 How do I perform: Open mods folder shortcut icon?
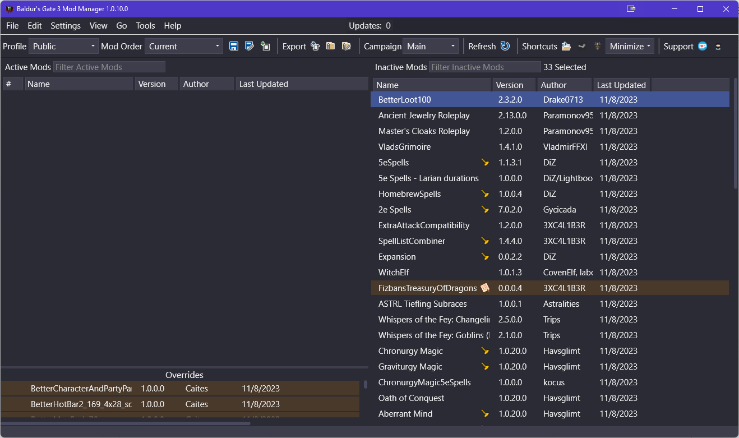click(x=566, y=47)
